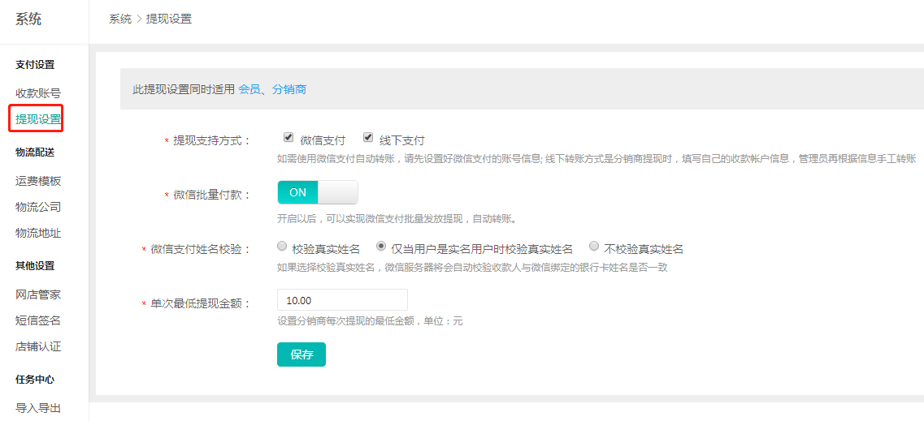The image size is (924, 421).
Task: Go to 物流公司 settings
Action: 38,207
